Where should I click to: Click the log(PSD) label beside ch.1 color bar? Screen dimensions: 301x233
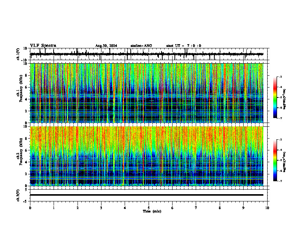pos(285,99)
